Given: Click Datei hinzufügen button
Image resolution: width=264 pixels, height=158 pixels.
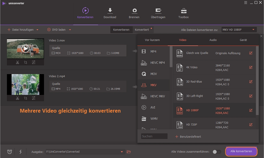Looking at the screenshot, I should 20,30.
